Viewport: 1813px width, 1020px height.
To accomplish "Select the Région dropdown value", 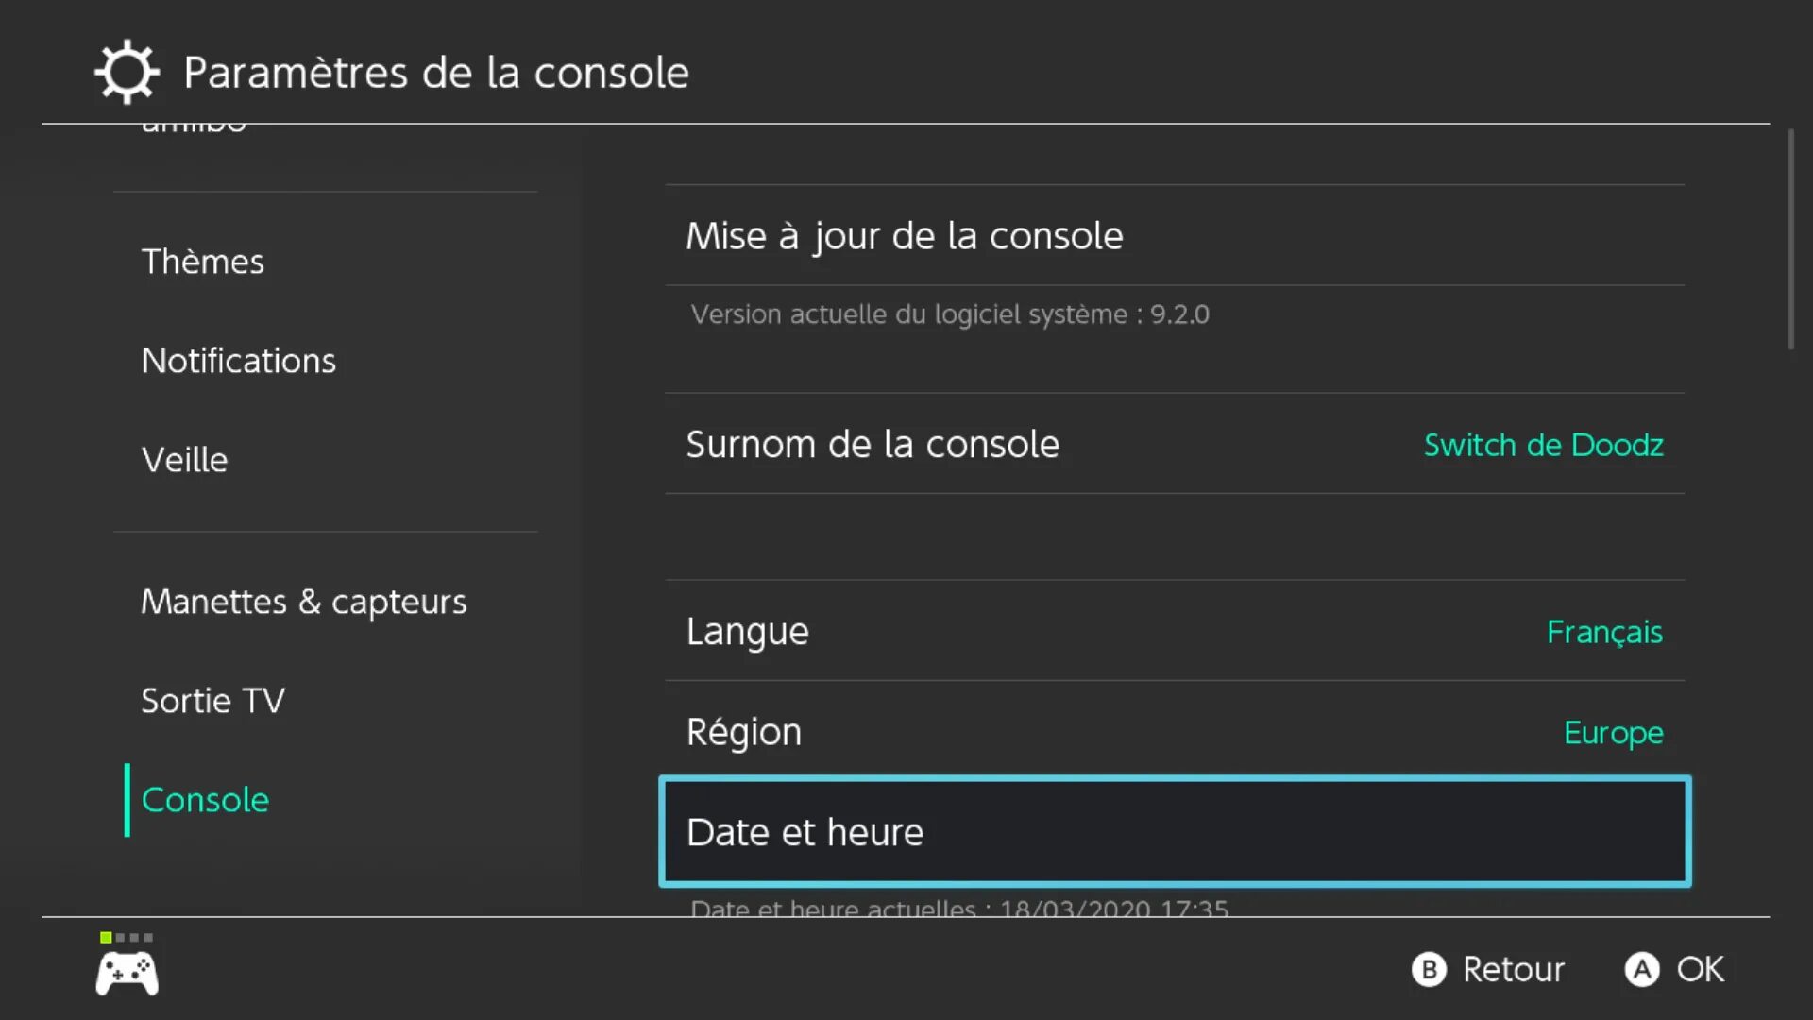I will click(1613, 731).
